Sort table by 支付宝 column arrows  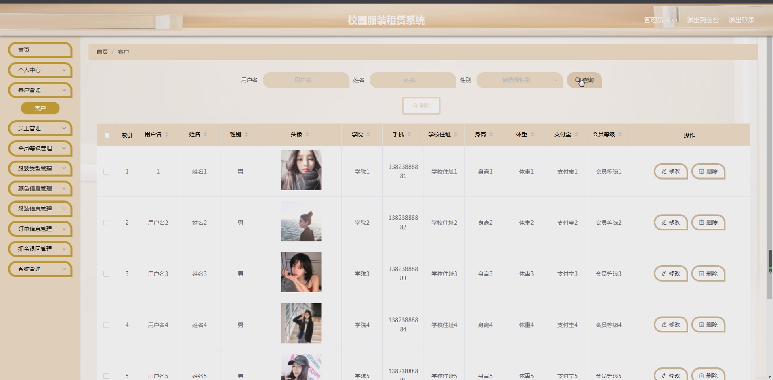click(x=576, y=135)
